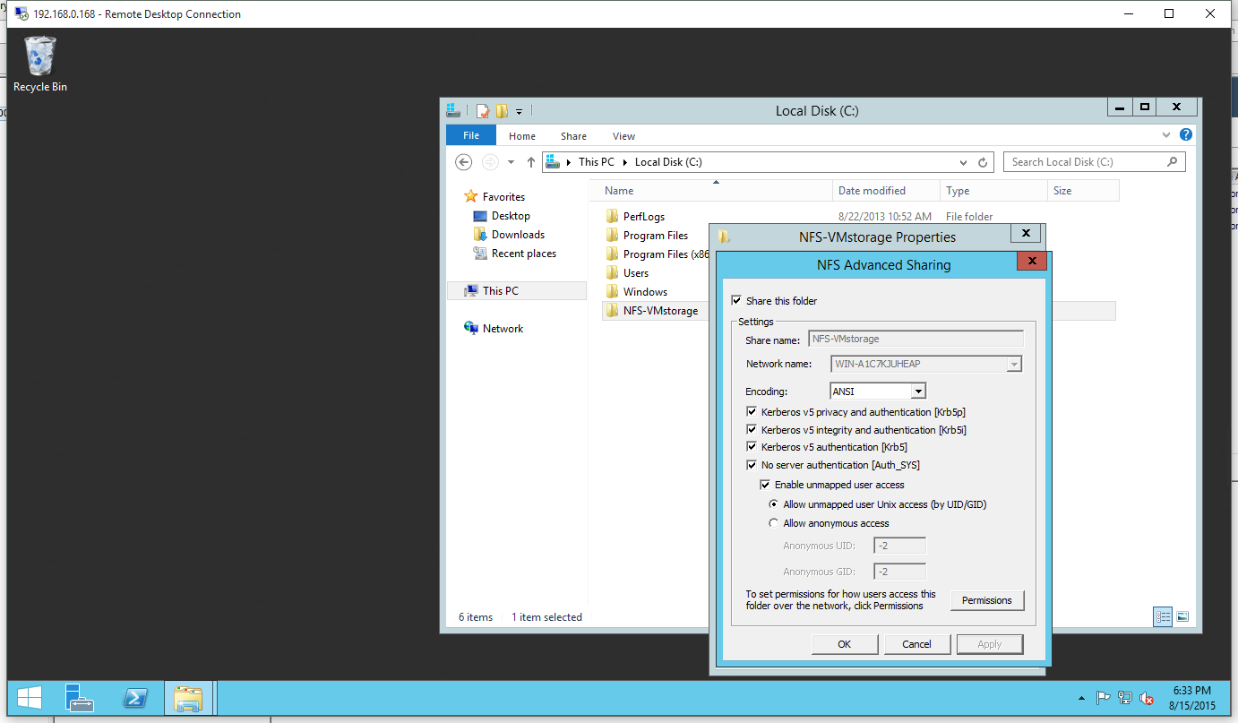1238x723 pixels.
Task: Launch Server Manager from the taskbar
Action: (x=80, y=698)
